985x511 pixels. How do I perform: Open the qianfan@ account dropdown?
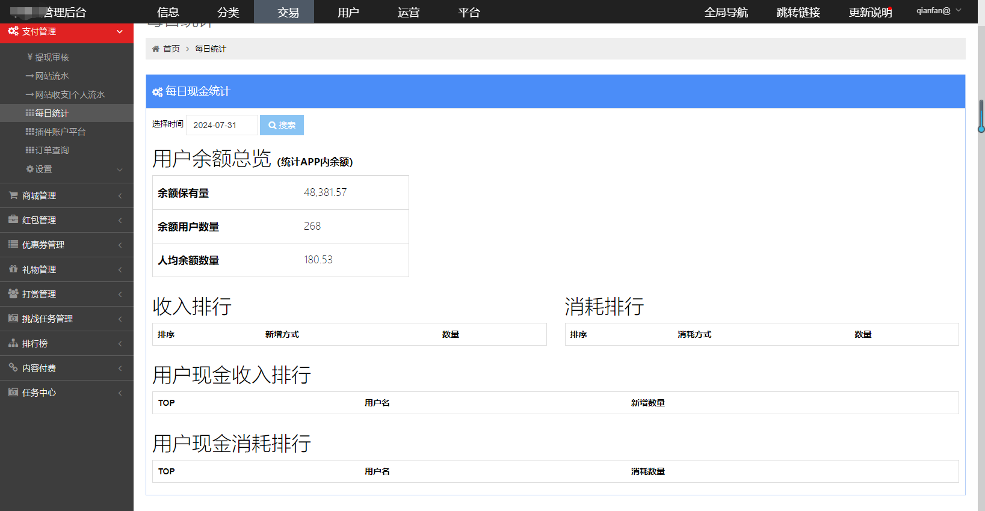[939, 11]
